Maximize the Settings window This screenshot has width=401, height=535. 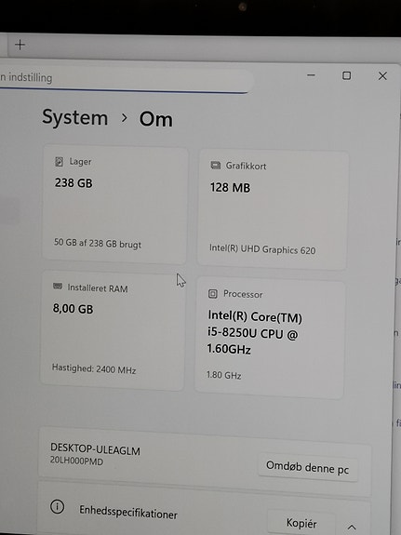(346, 75)
